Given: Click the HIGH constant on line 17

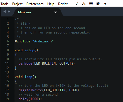Looking at the screenshot, I should click(x=73, y=90).
